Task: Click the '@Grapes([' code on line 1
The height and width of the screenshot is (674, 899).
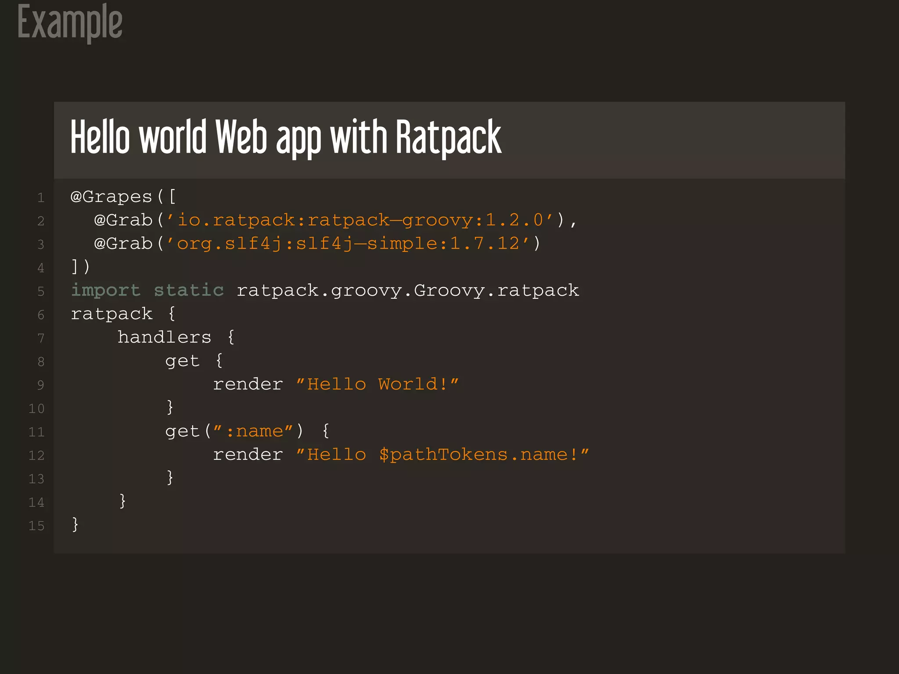Action: (x=123, y=197)
